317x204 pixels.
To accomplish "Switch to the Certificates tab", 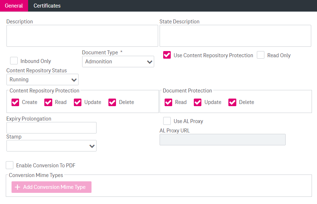I will pyautogui.click(x=47, y=6).
